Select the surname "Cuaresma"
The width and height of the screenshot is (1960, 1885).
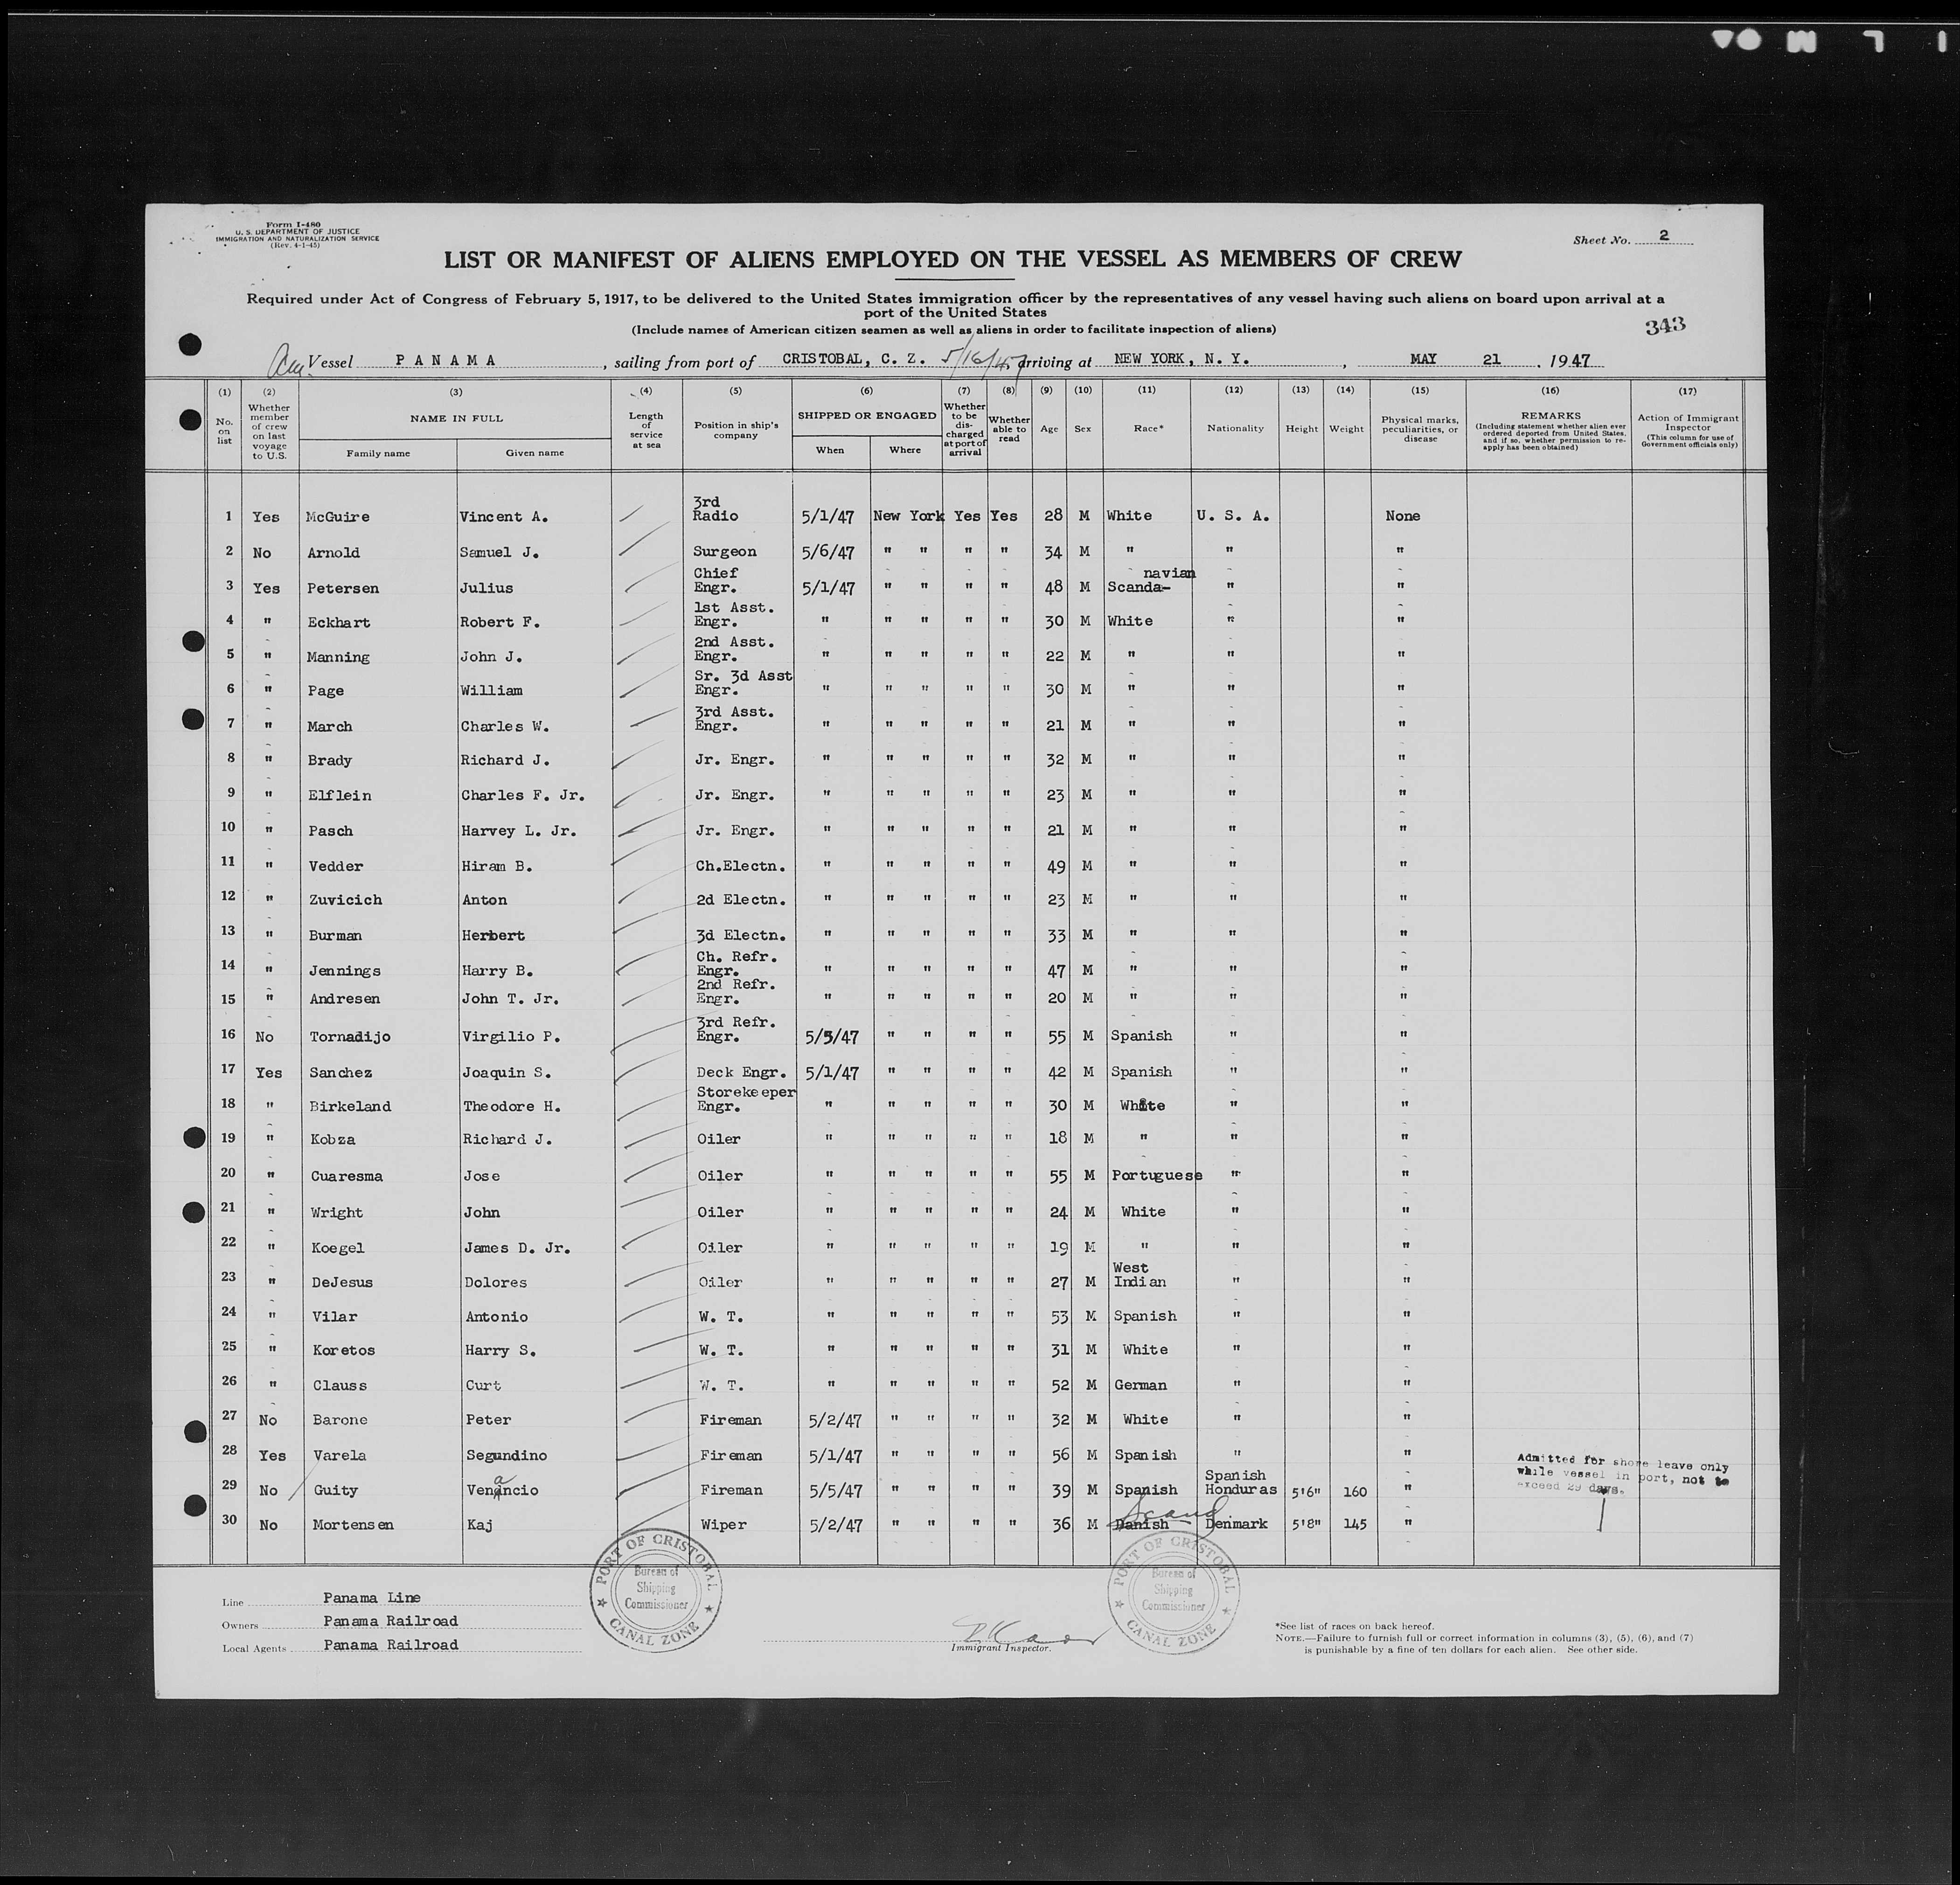[346, 1177]
